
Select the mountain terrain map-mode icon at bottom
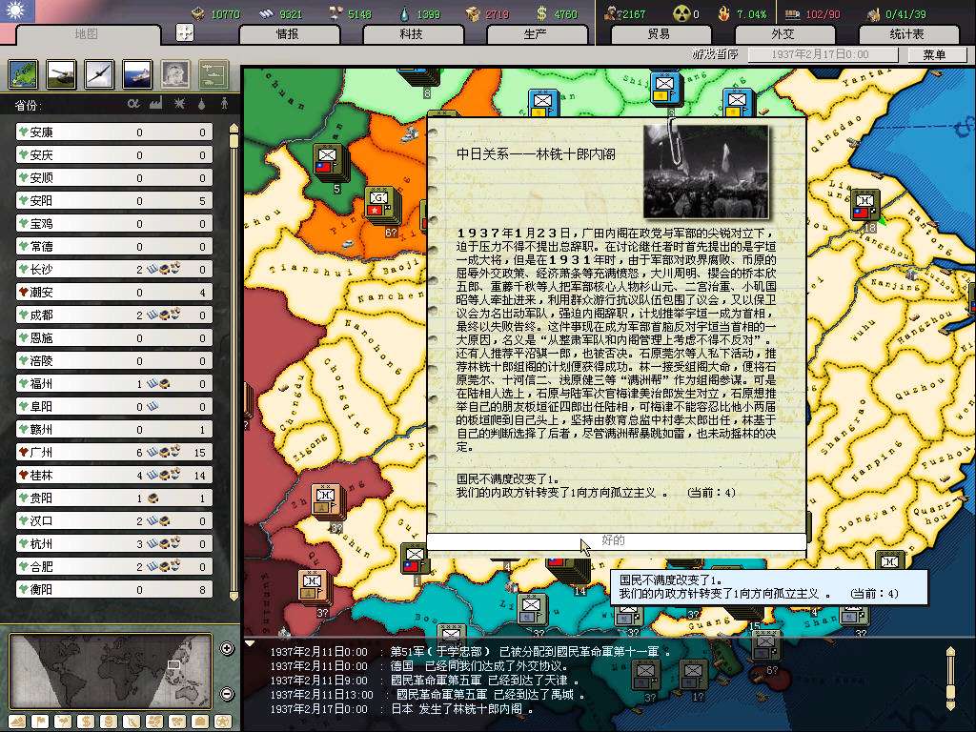point(17,722)
